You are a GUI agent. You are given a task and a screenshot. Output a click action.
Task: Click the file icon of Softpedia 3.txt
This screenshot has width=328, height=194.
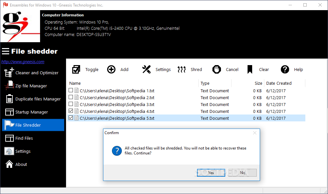pyautogui.click(x=77, y=104)
